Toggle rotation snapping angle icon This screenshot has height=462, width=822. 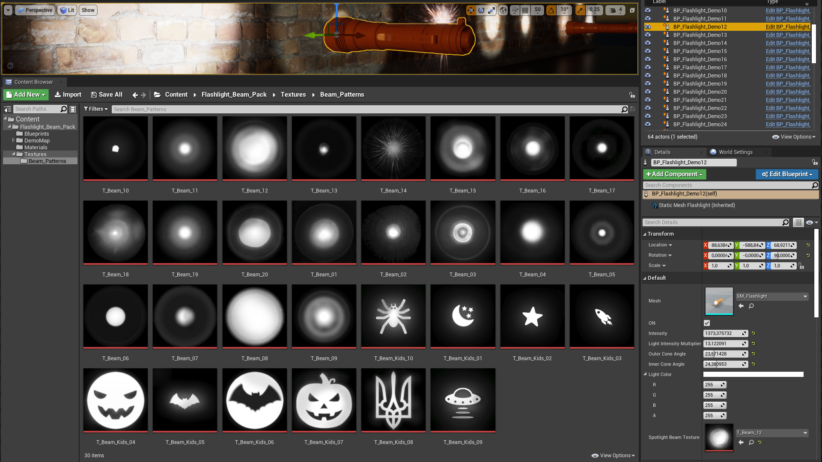[551, 10]
